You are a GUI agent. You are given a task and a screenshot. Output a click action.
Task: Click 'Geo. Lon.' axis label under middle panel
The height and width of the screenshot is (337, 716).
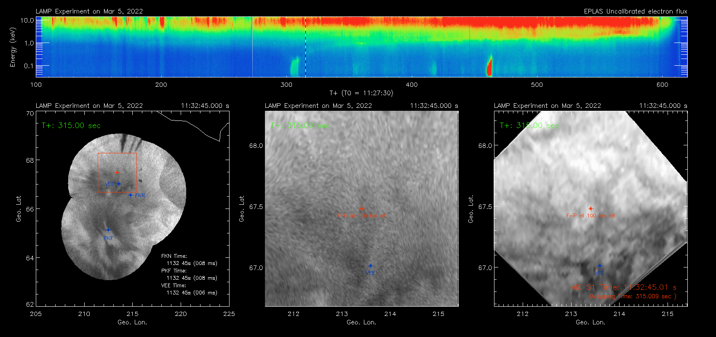(361, 322)
